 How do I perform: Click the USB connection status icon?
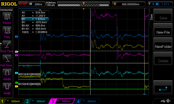[x=163, y=101]
